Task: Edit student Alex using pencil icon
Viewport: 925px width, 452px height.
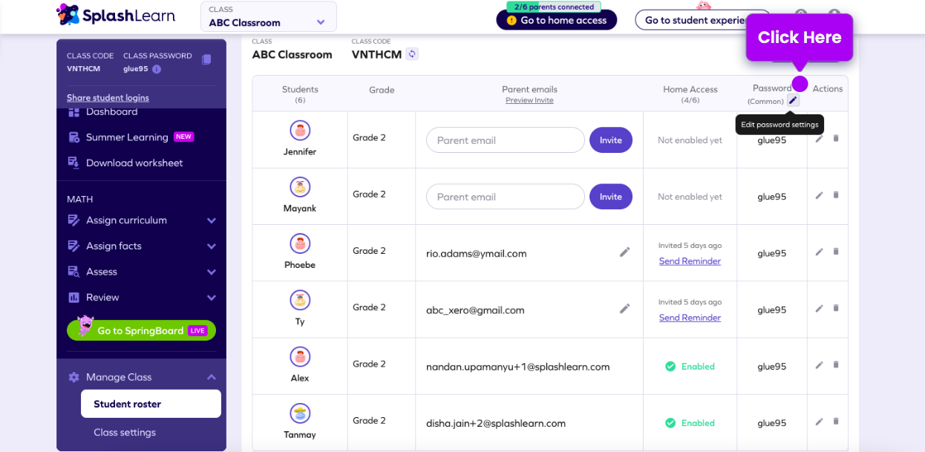Action: click(x=819, y=365)
